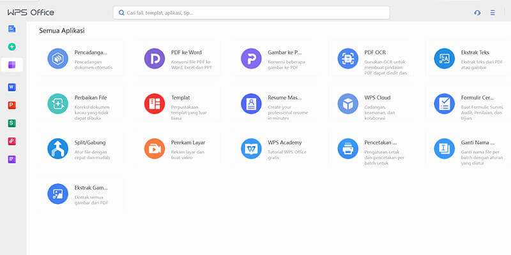Open the purple form sidebar icon at bottom
Screen dimensions: 511x255
pyautogui.click(x=11, y=159)
